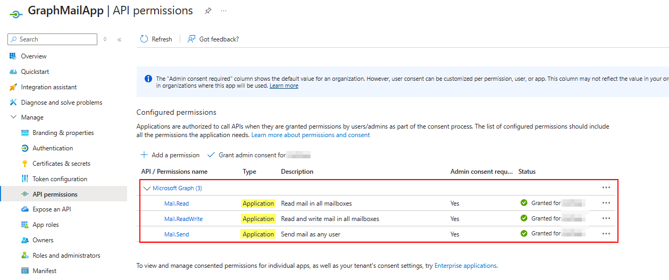
Task: Click the Quickstart cloud icon
Action: point(13,72)
